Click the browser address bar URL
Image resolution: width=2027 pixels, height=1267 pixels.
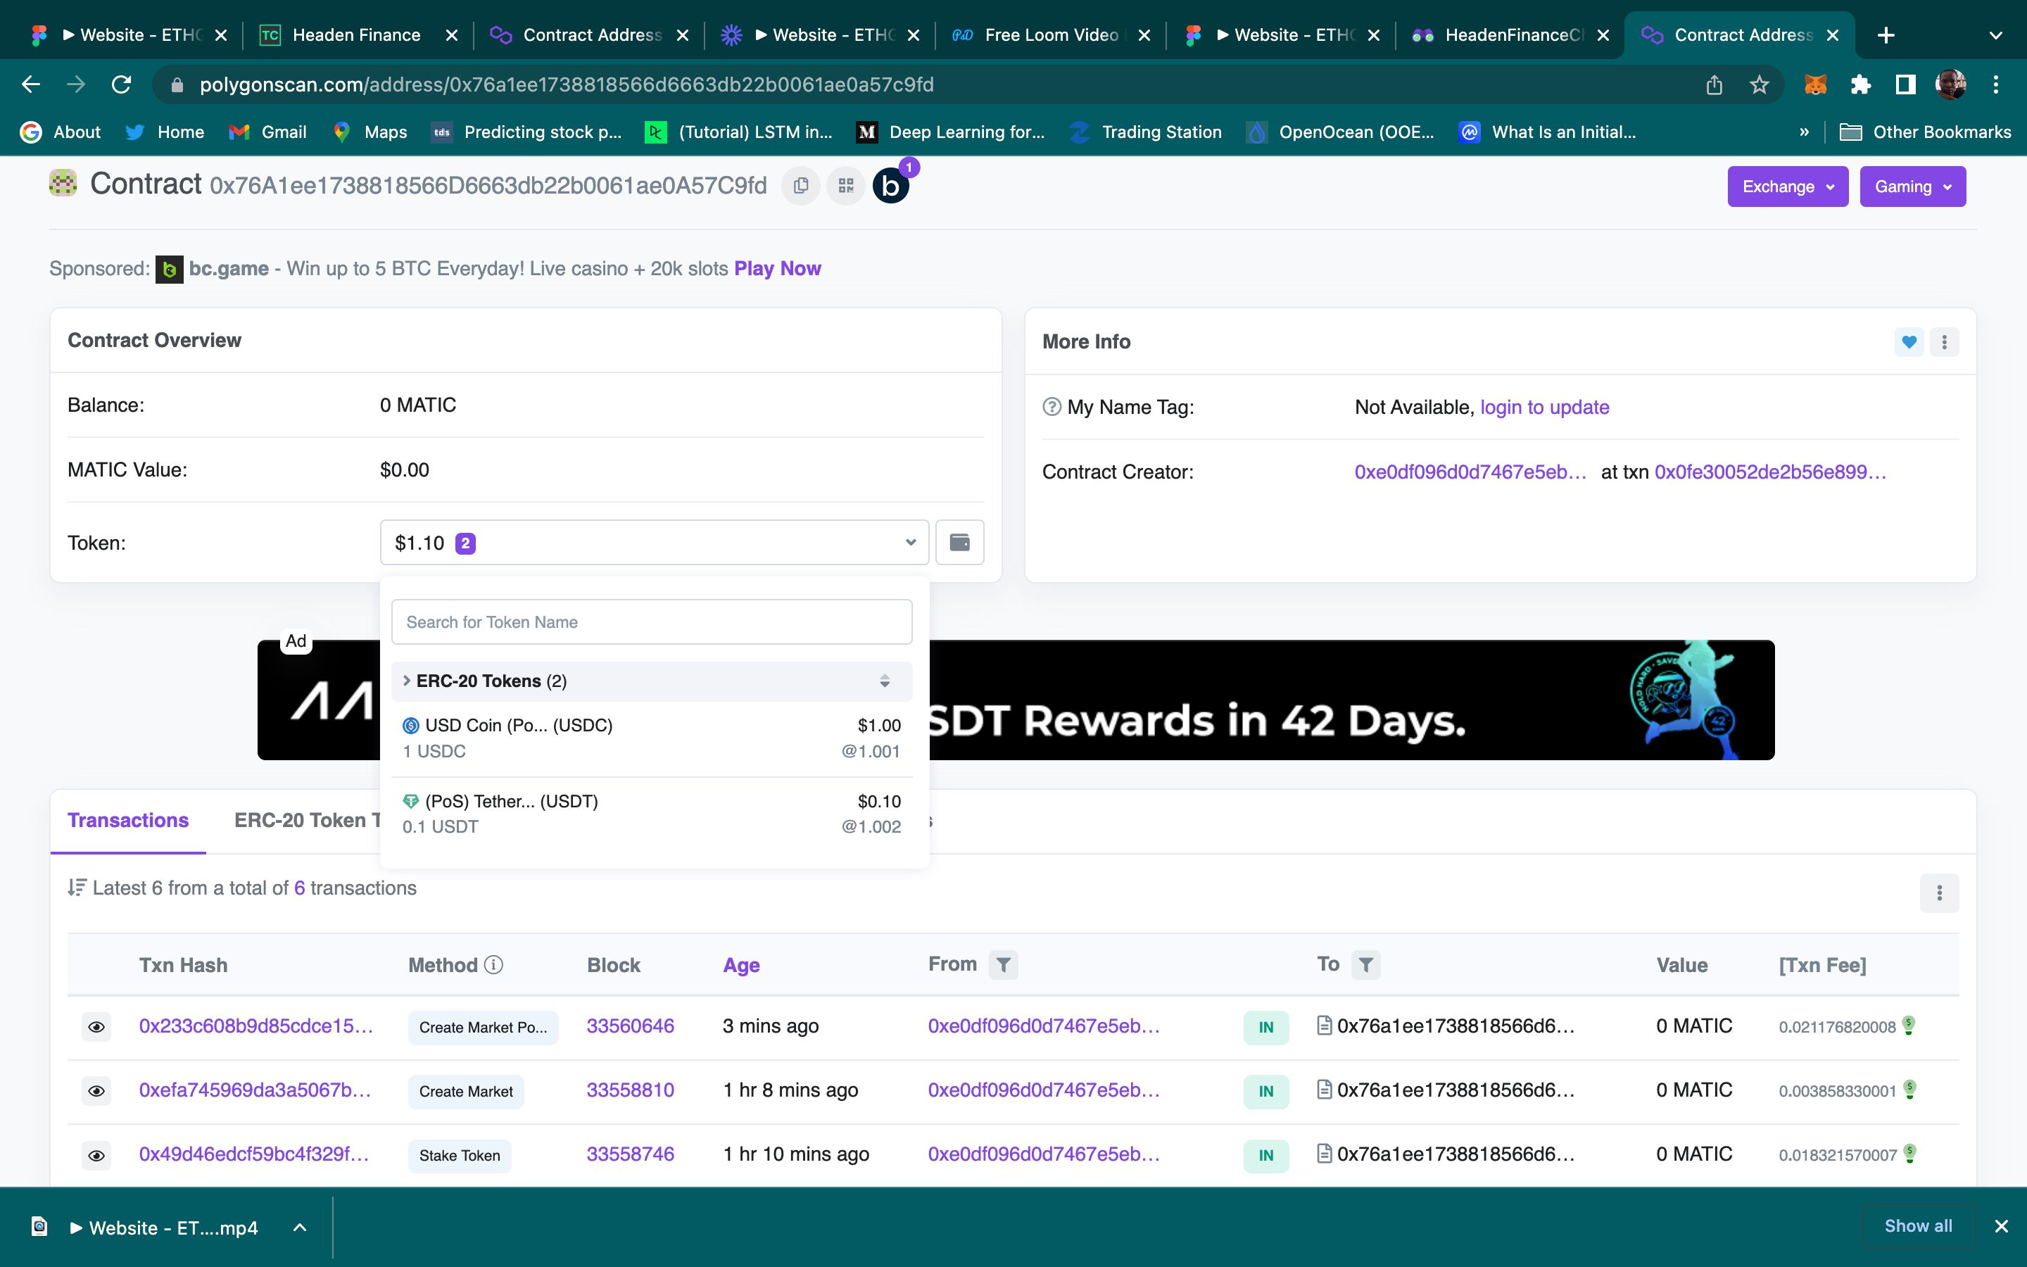point(566,84)
